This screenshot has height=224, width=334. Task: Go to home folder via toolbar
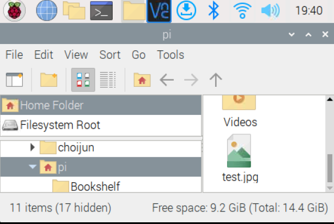(142, 80)
